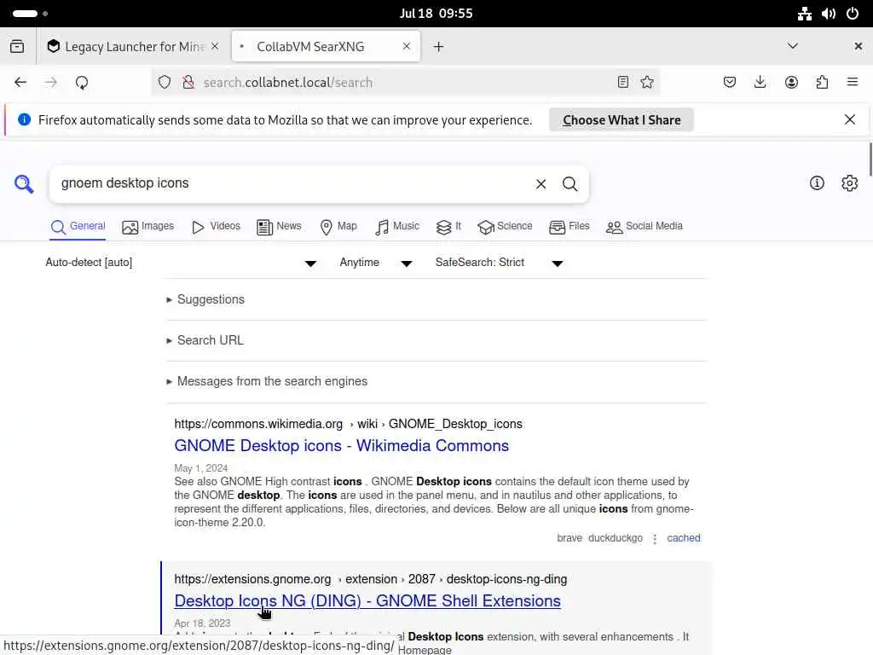Open a new tab with plus button
This screenshot has width=873, height=655.
(439, 47)
